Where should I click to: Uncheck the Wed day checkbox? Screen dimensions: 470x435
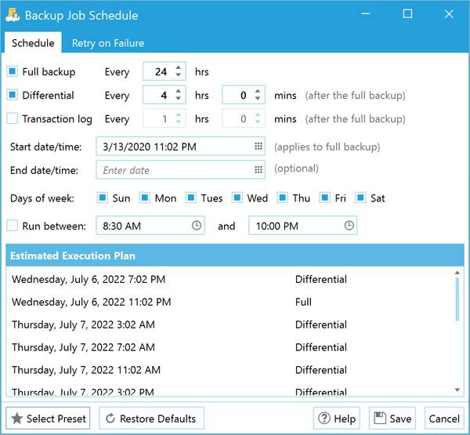click(237, 198)
